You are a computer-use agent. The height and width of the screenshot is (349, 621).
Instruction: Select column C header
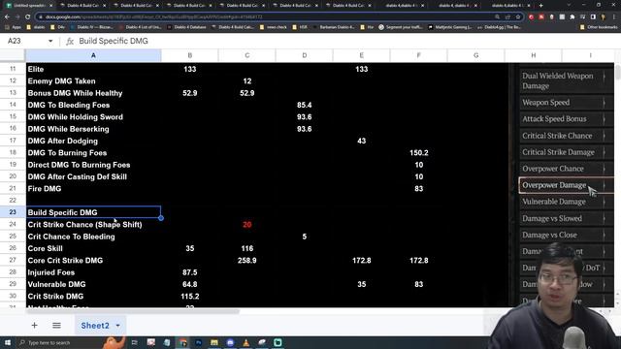point(247,55)
